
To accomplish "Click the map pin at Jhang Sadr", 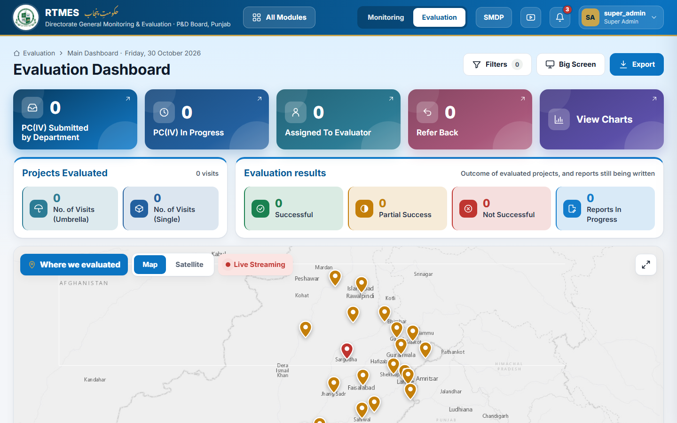I will (x=334, y=384).
